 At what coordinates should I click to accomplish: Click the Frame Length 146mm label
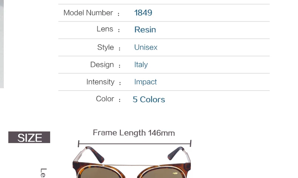click(134, 133)
